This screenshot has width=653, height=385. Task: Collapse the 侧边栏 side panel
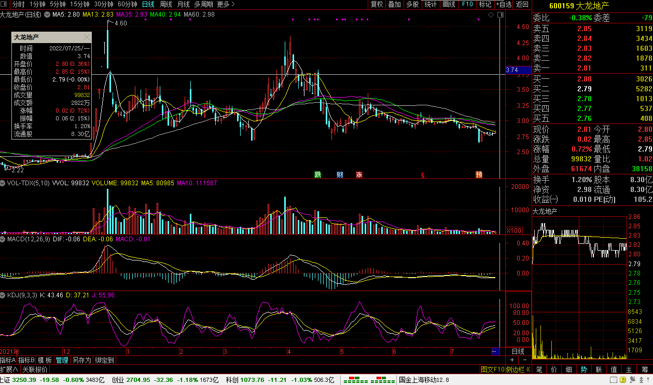click(518, 369)
